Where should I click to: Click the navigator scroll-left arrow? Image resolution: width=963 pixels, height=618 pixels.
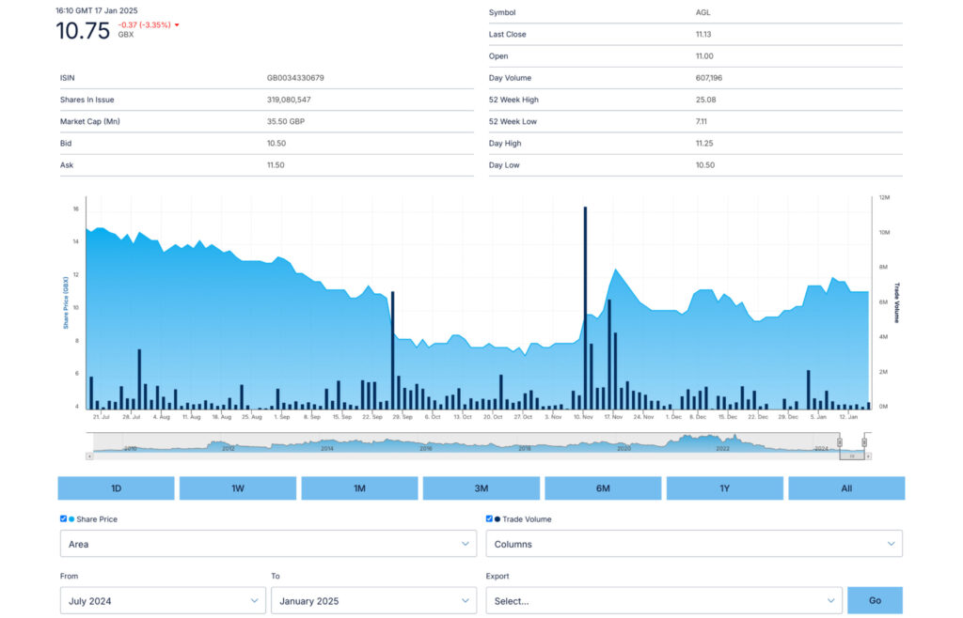(x=89, y=456)
